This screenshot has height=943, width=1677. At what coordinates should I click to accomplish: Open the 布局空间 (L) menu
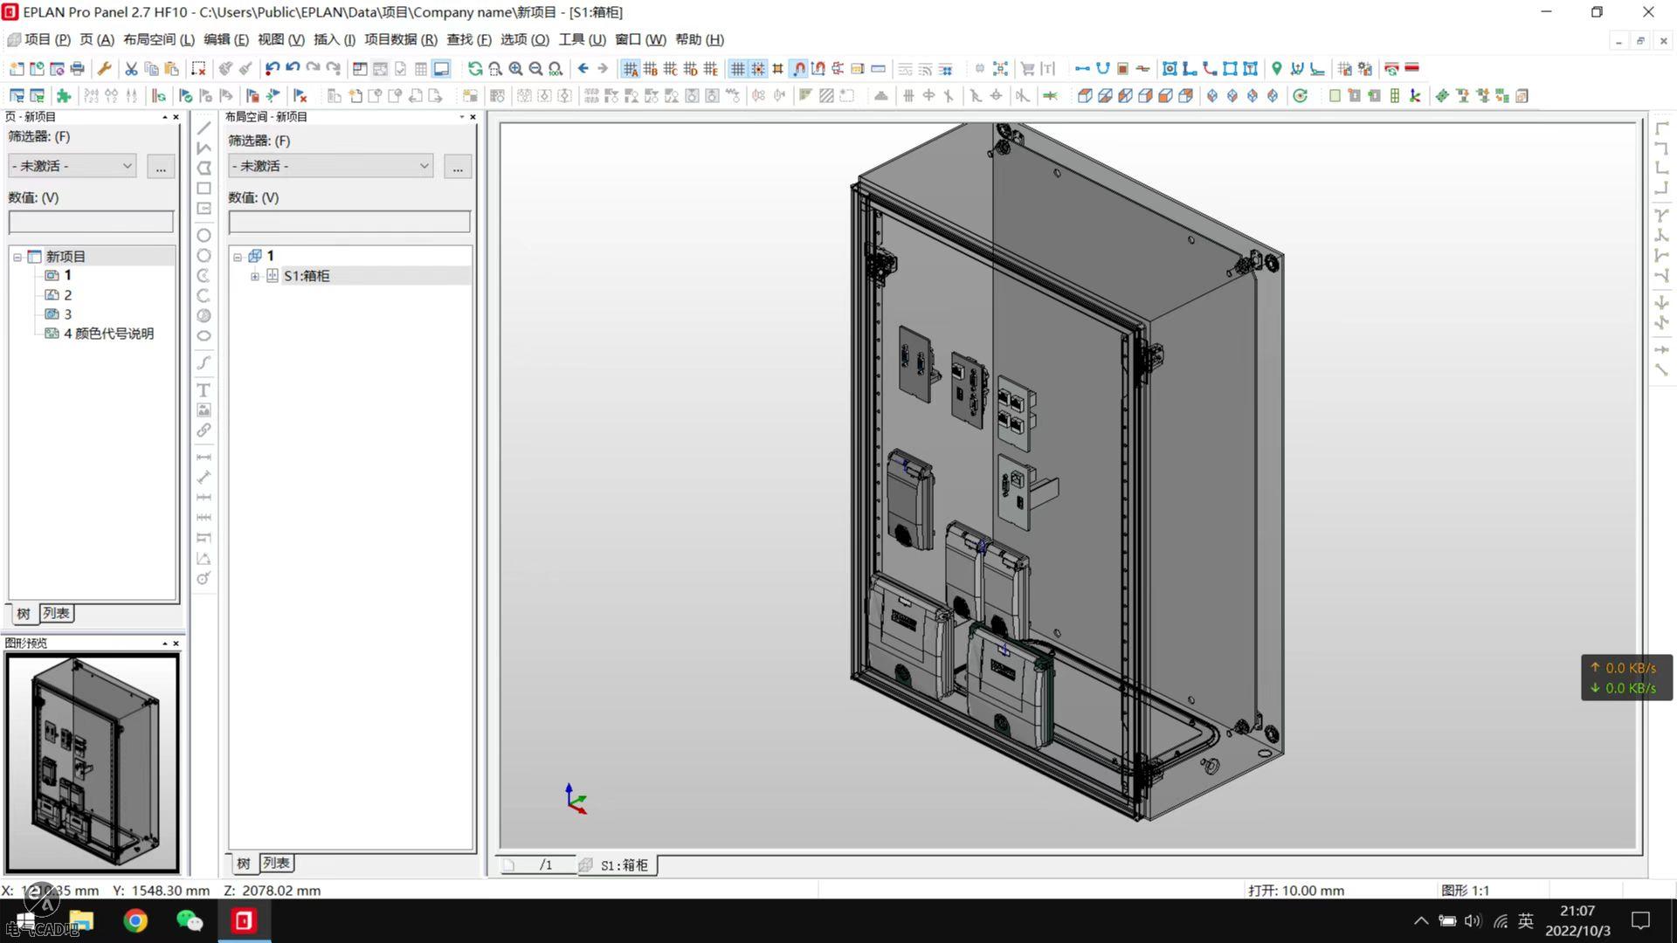point(158,39)
